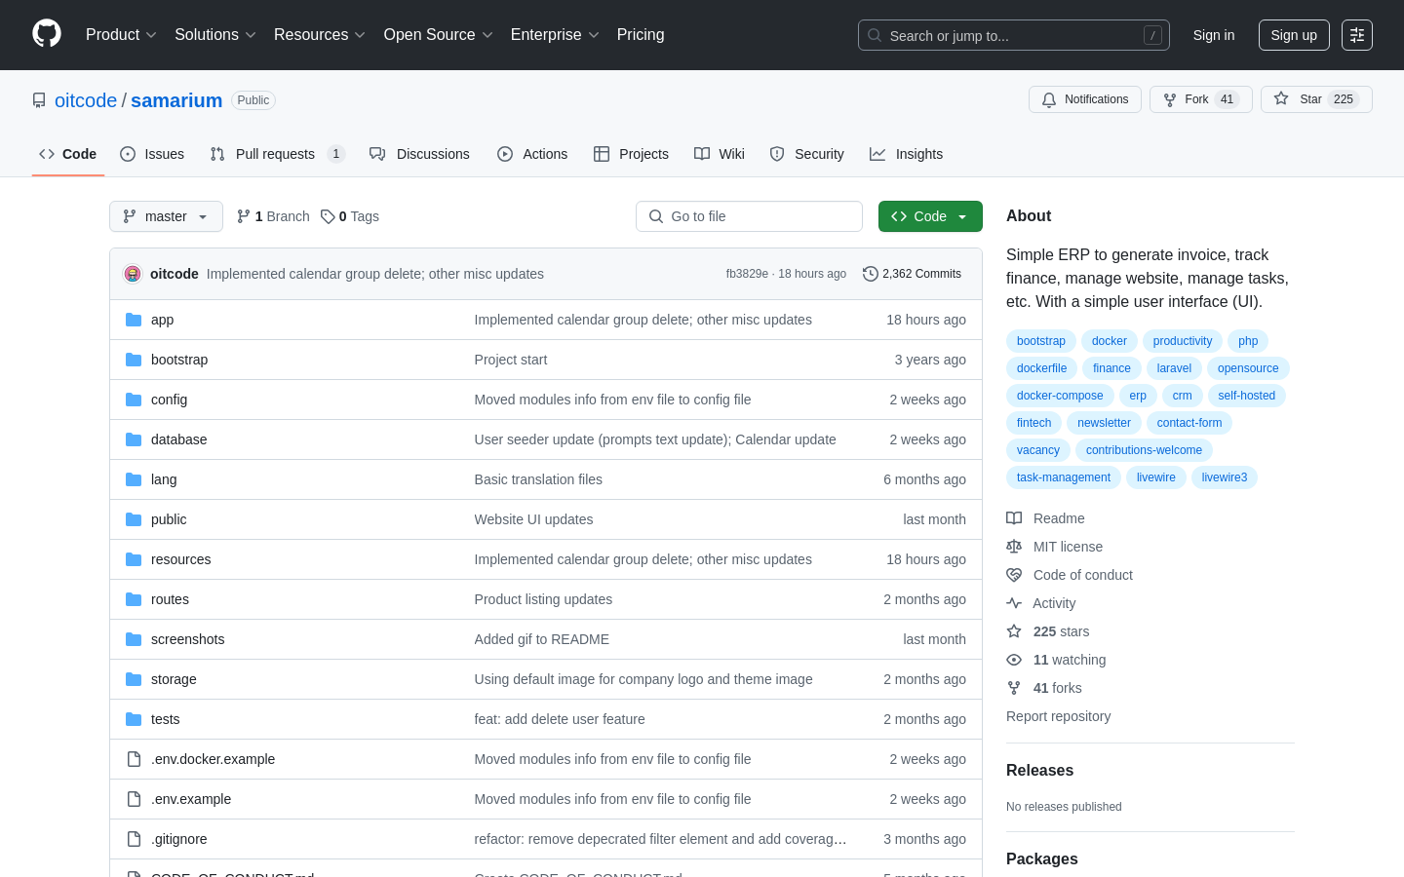Click the branch icon next to 1 Branch
The height and width of the screenshot is (877, 1404).
click(244, 216)
